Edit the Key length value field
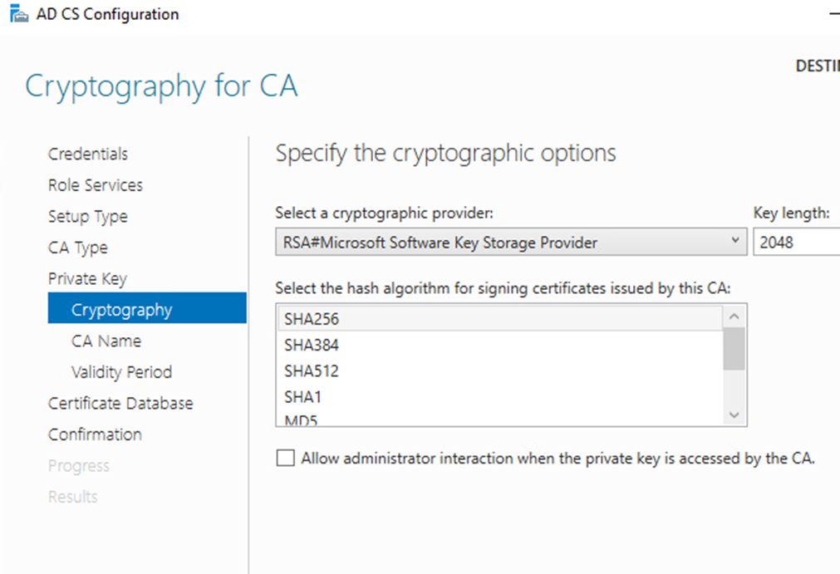The height and width of the screenshot is (574, 840). [796, 242]
